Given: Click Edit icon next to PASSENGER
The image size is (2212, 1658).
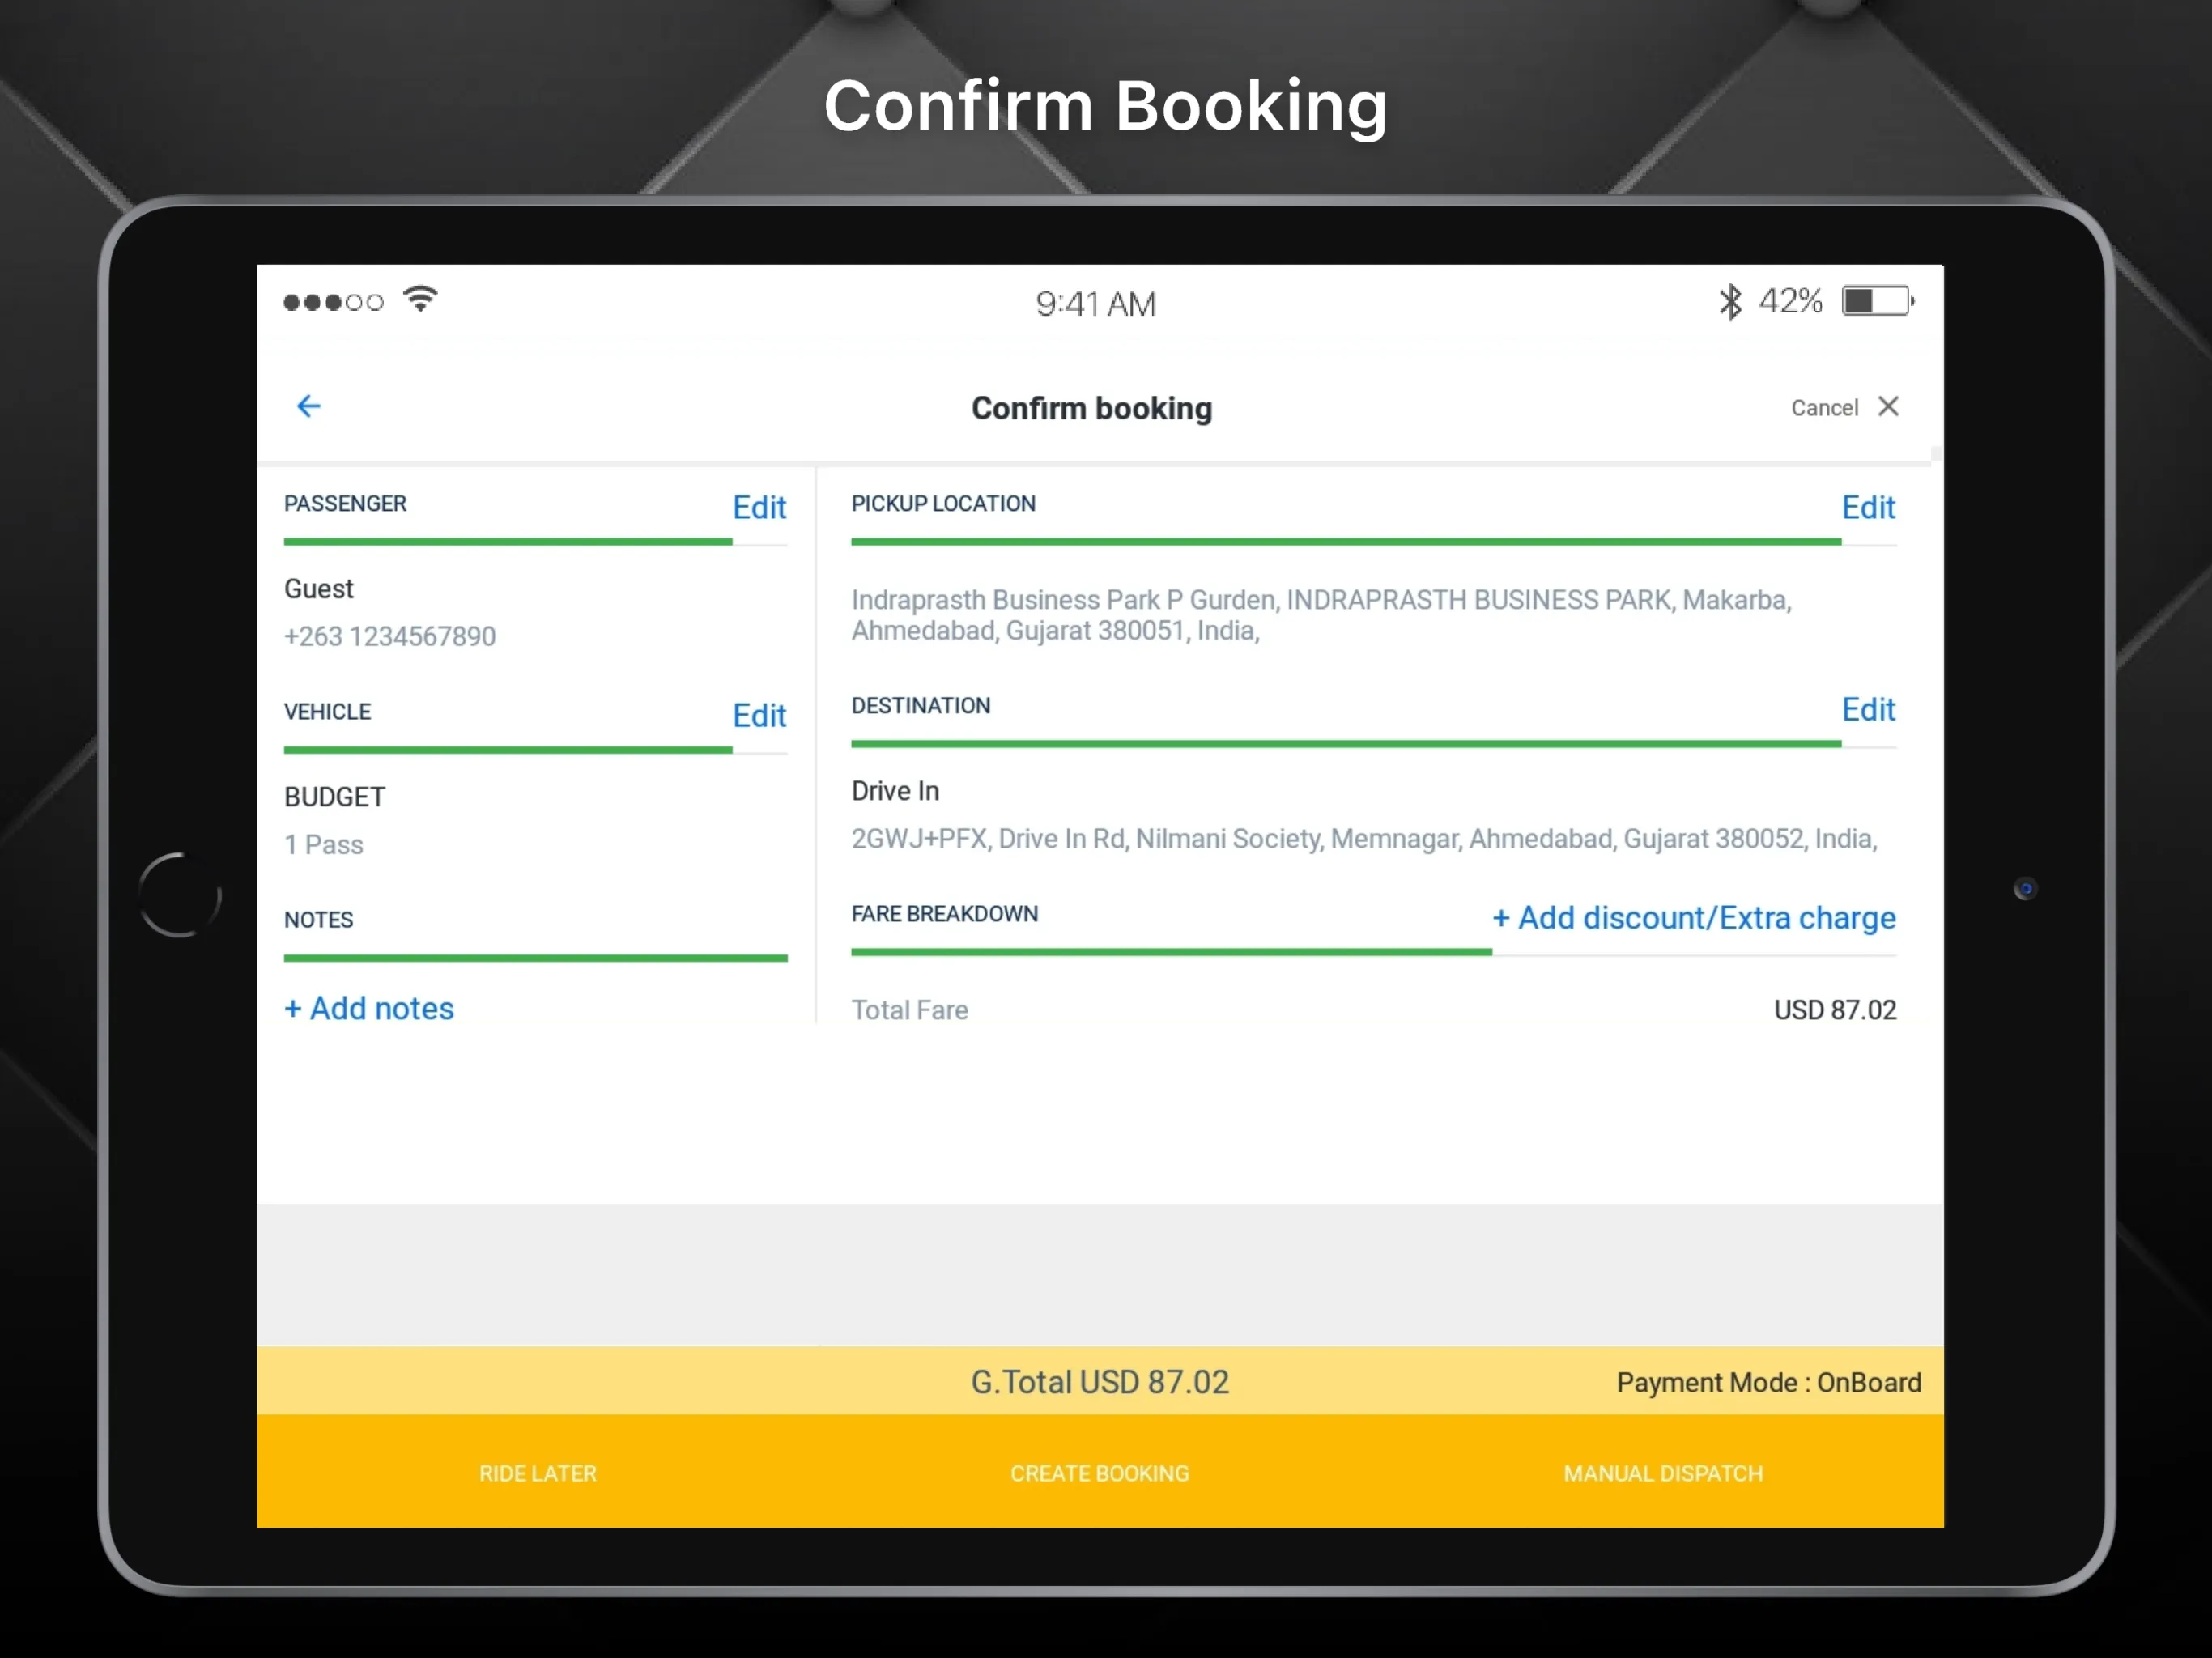Looking at the screenshot, I should [x=761, y=507].
